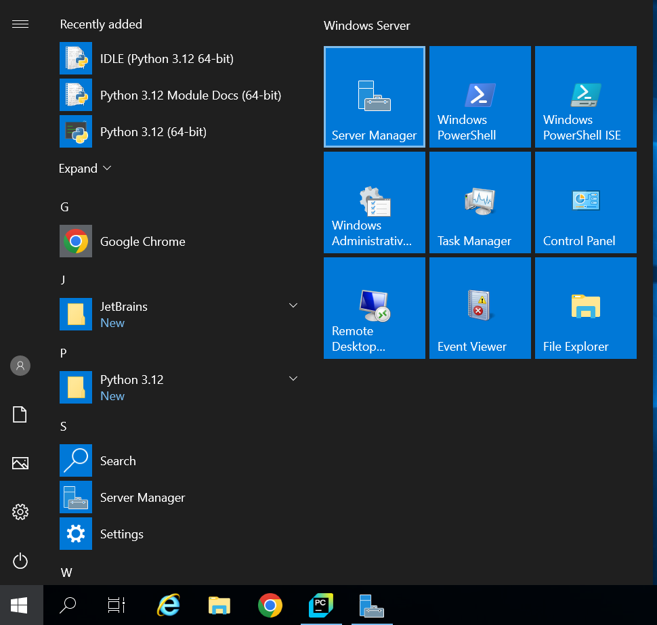Click the PyCharm icon in taskbar

321,605
